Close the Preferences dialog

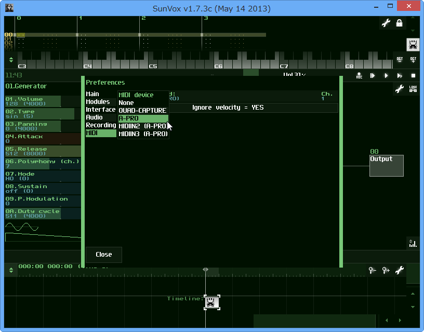[x=104, y=255]
